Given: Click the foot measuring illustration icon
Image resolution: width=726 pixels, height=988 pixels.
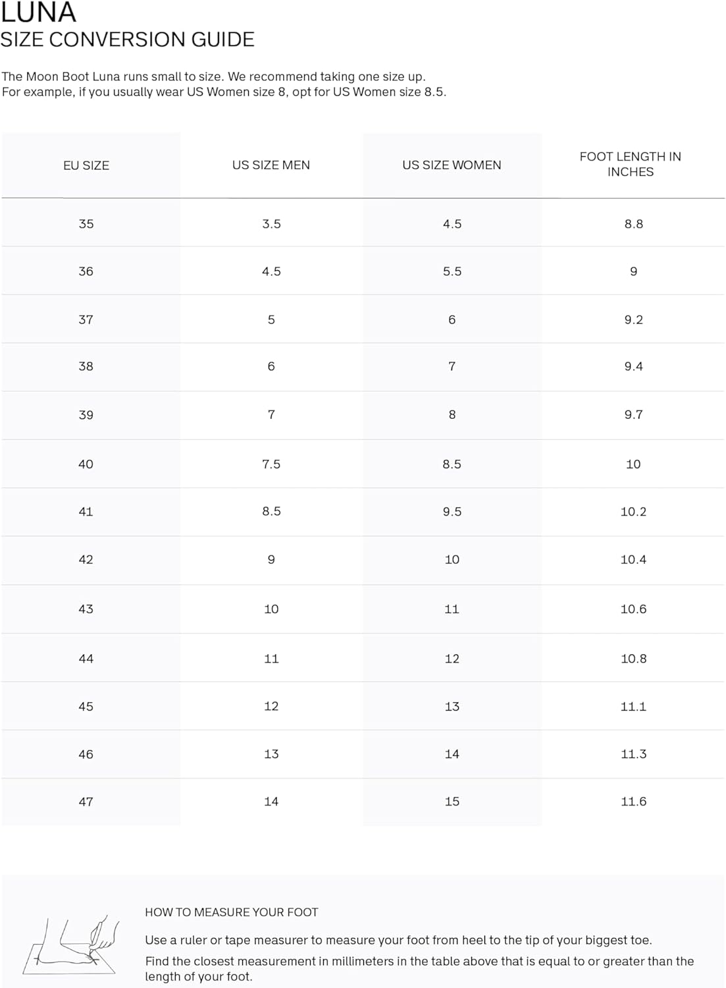Looking at the screenshot, I should point(71,945).
